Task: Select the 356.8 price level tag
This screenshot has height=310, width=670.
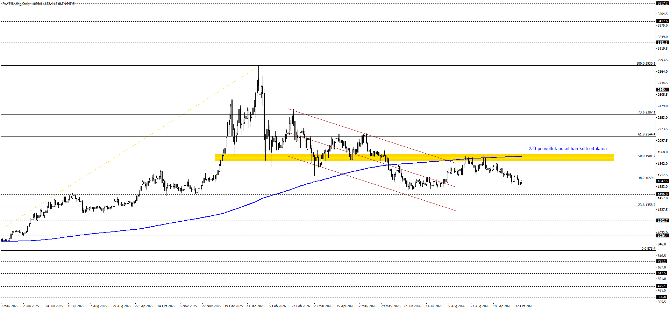Action: click(662, 297)
